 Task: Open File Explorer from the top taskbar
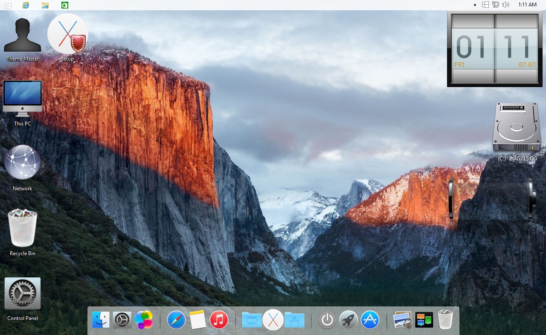[45, 5]
